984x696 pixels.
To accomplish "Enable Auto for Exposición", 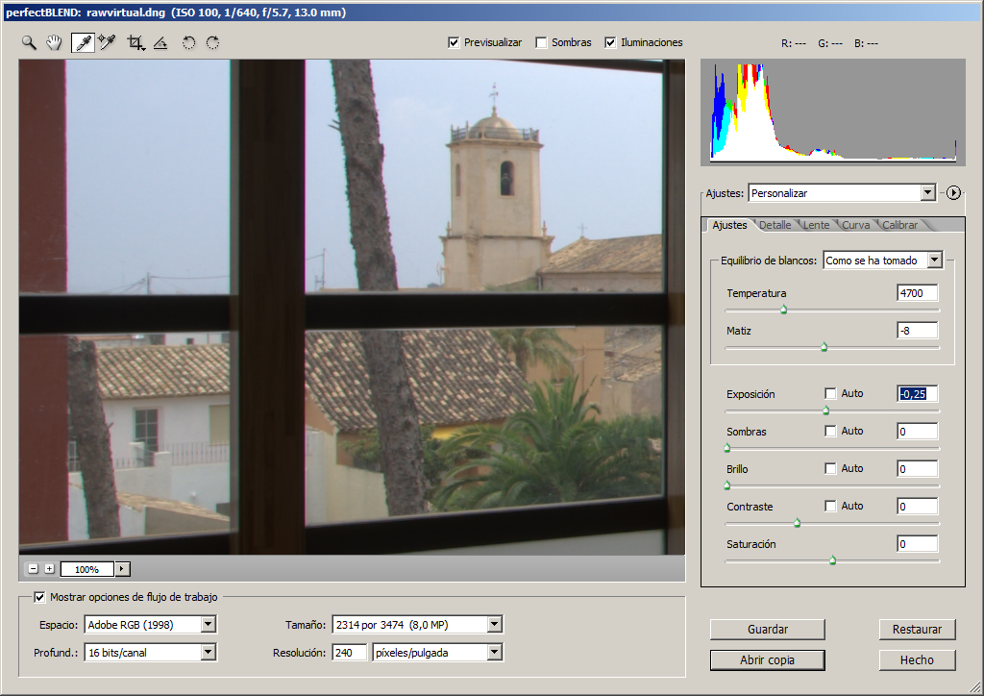I will [830, 393].
